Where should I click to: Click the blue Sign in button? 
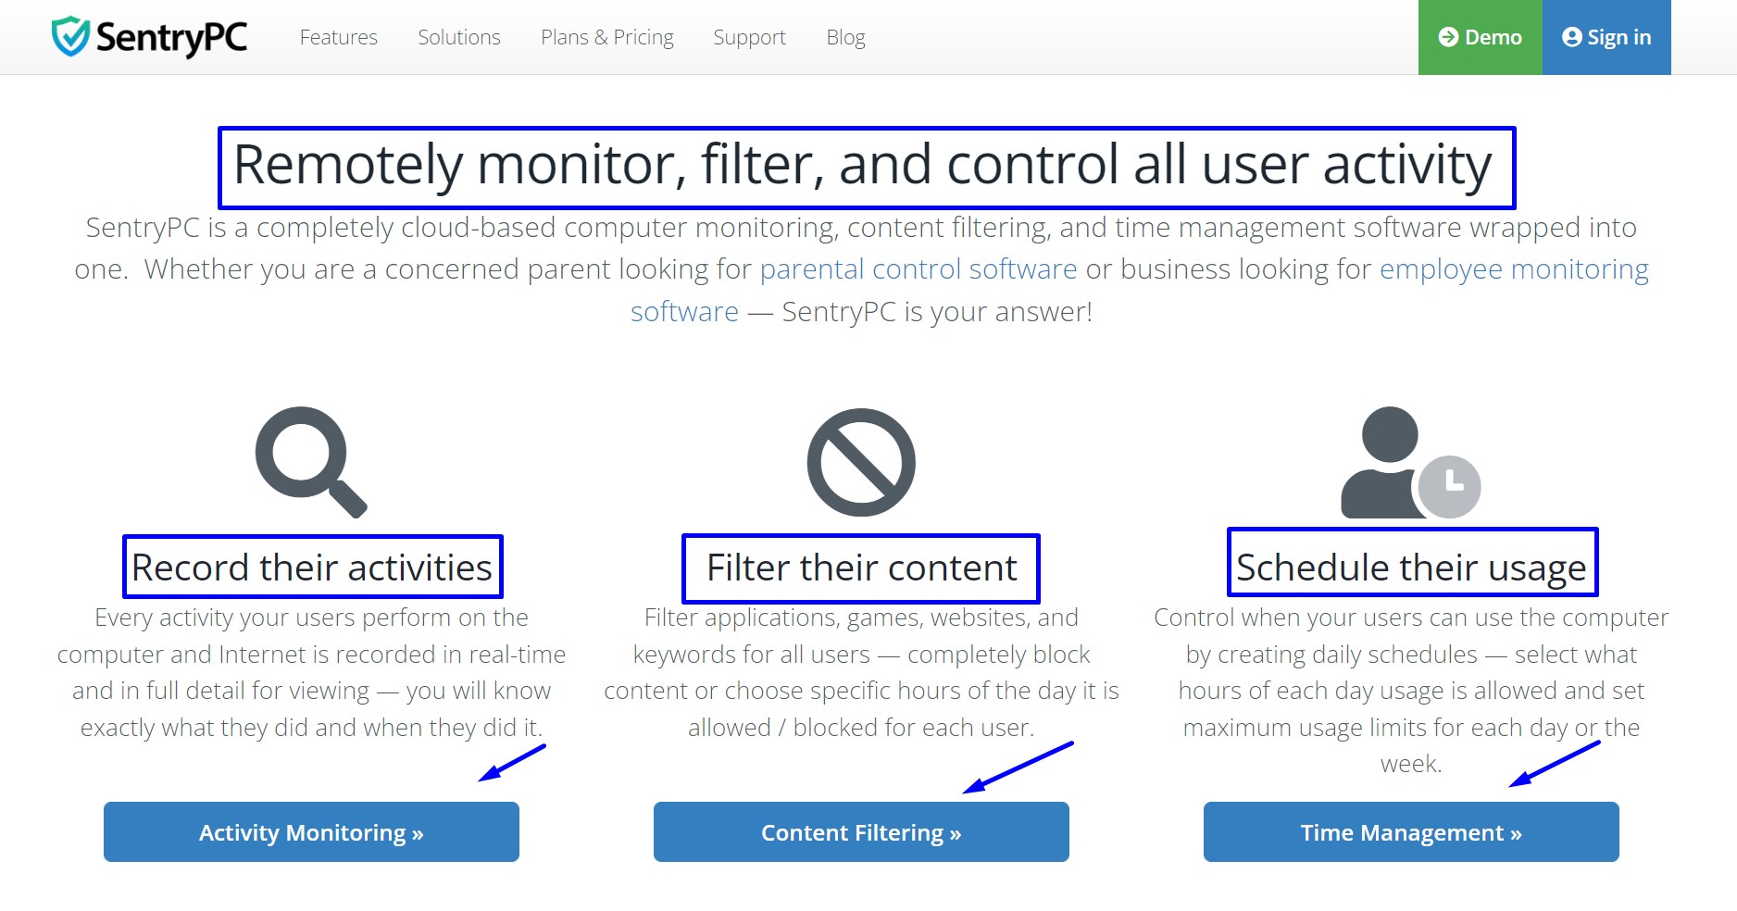tap(1606, 37)
